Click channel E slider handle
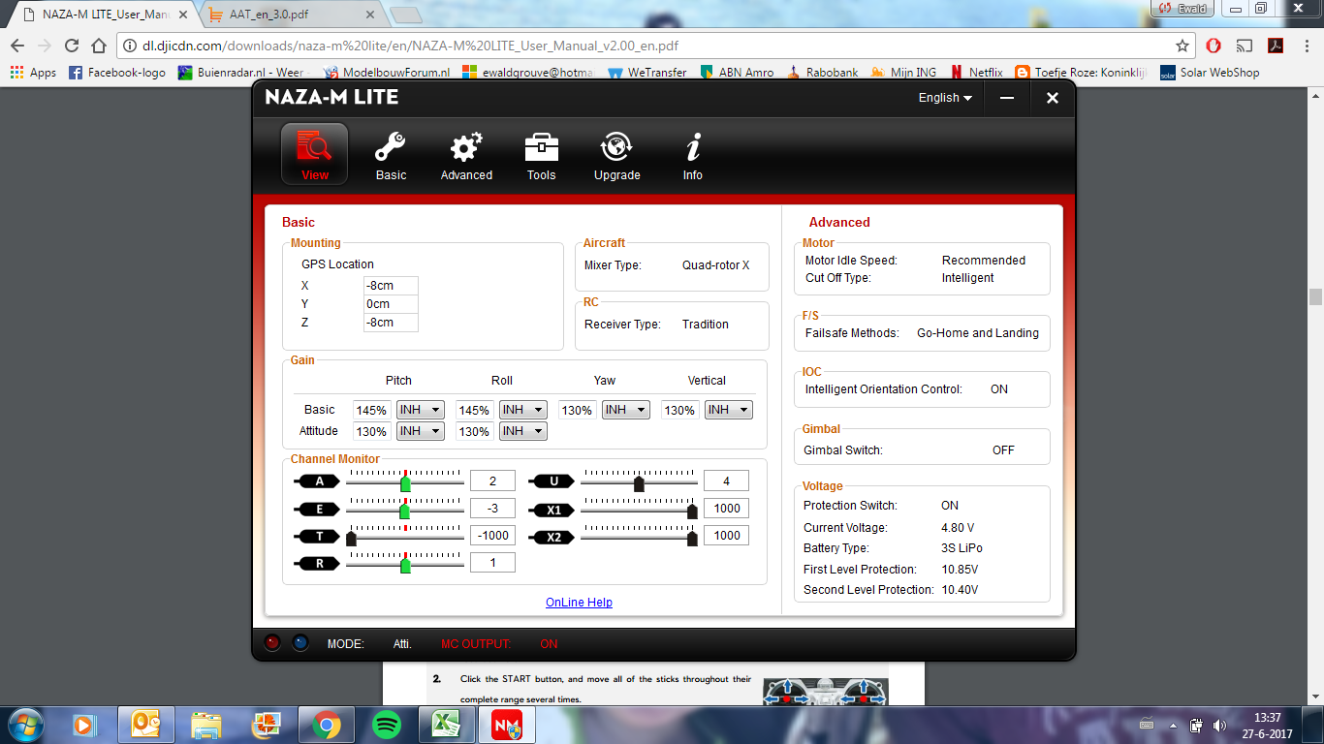Image resolution: width=1324 pixels, height=744 pixels. tap(405, 510)
